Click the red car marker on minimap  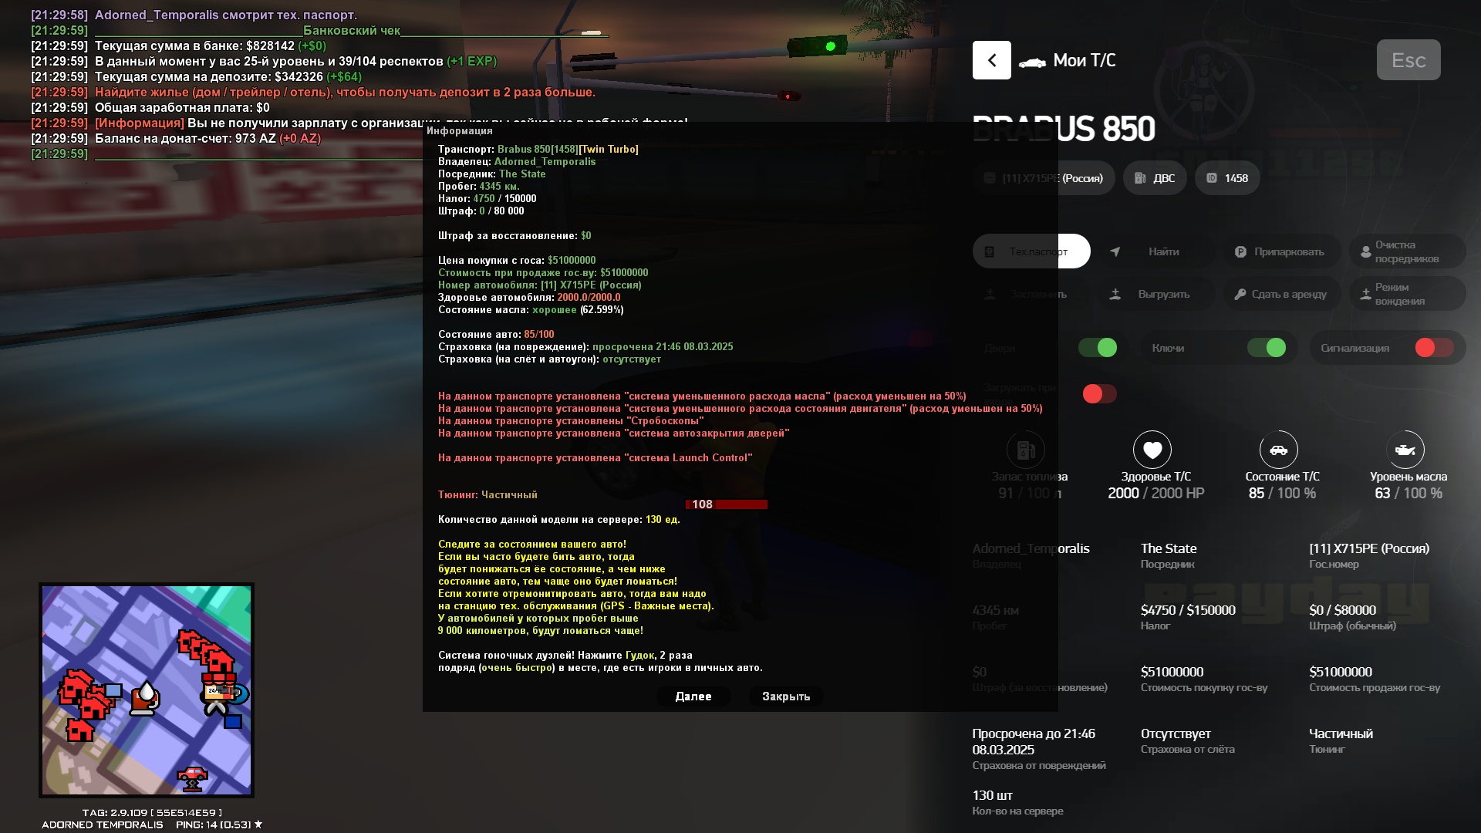(x=192, y=777)
